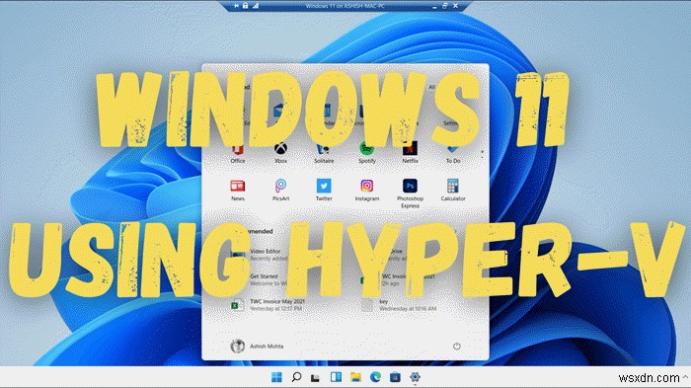The image size is (691, 388).
Task: Open the Ashish Mohta user account menu
Action: coord(257,347)
